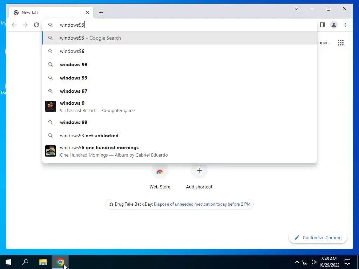Open the Dispose of unneeded medication link
The image size is (359, 269).
[x=202, y=204]
